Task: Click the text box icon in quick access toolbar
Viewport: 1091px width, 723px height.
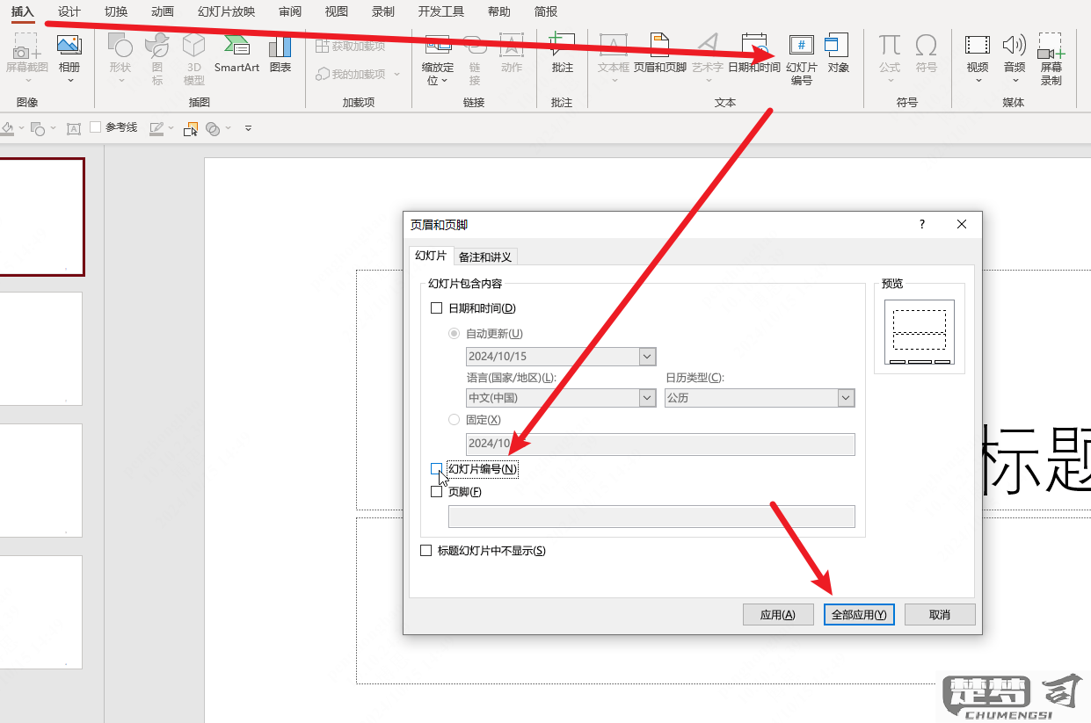Action: [x=74, y=128]
